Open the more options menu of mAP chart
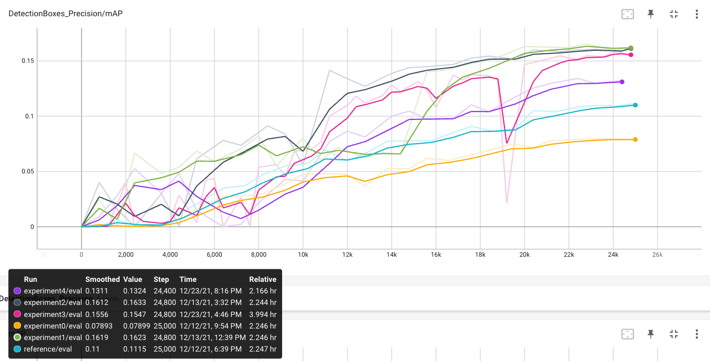This screenshot has height=361, width=710. point(696,14)
